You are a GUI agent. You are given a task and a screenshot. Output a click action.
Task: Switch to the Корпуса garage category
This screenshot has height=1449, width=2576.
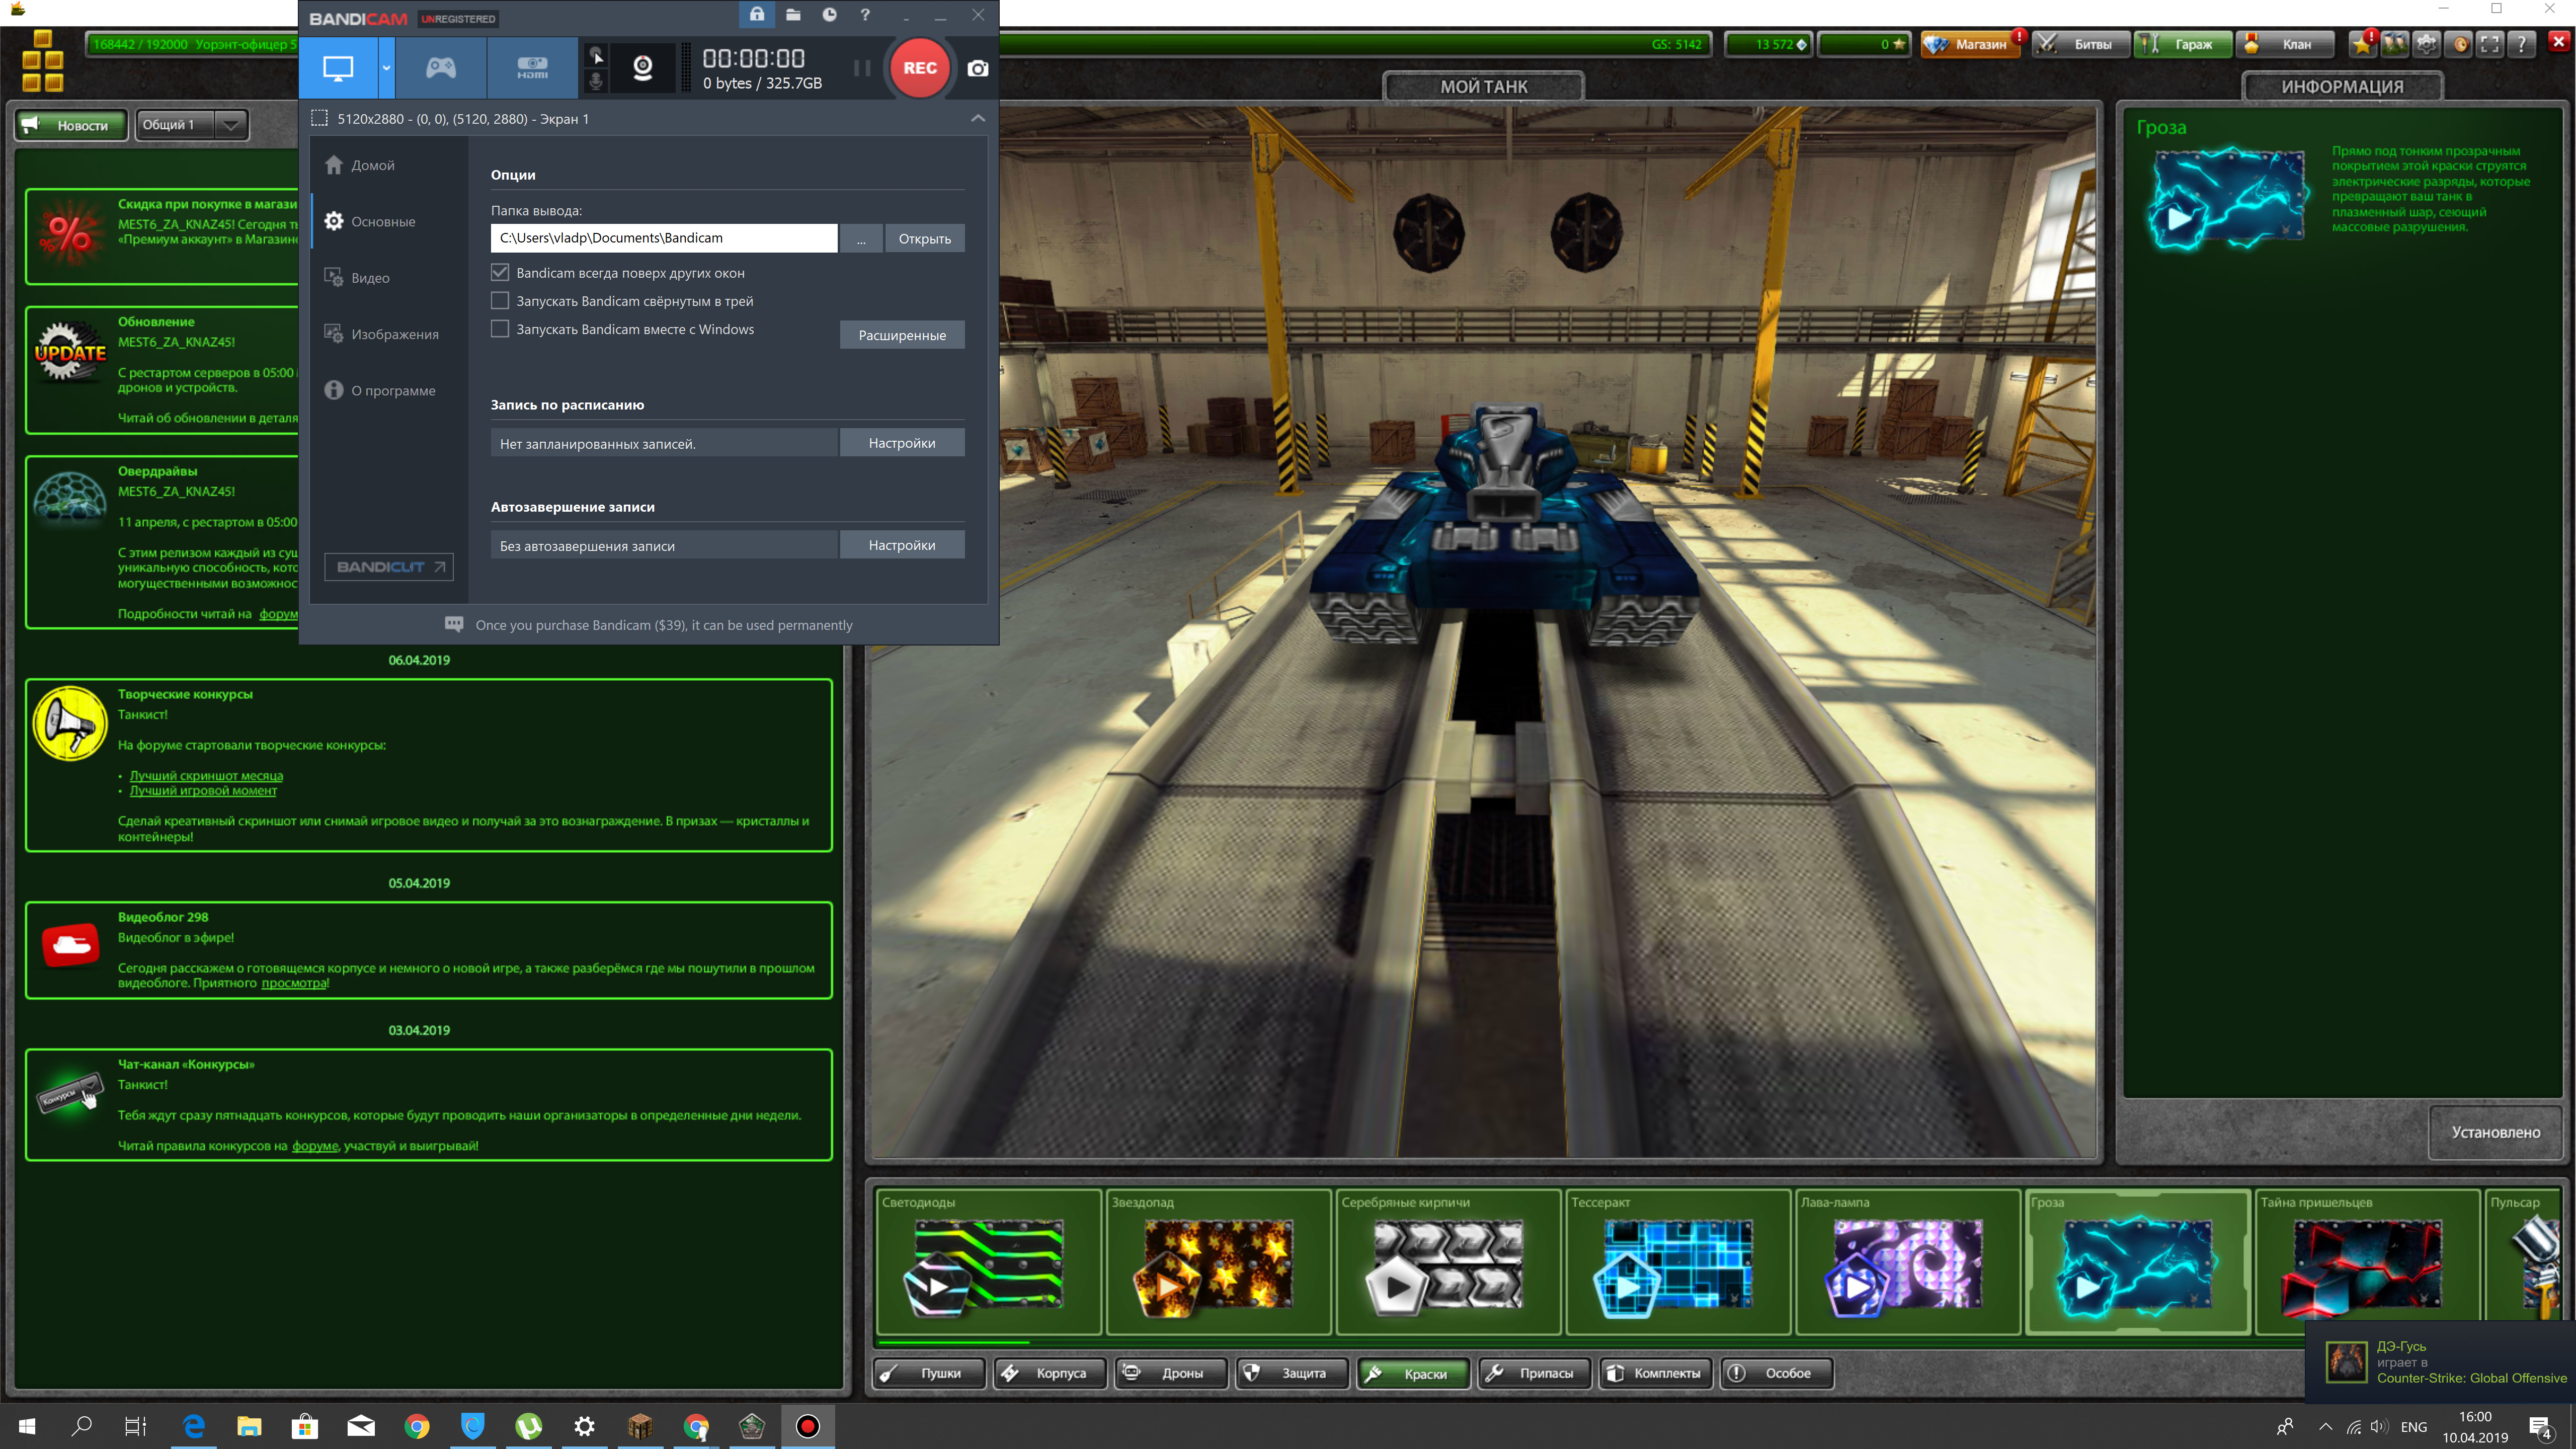pos(1051,1373)
